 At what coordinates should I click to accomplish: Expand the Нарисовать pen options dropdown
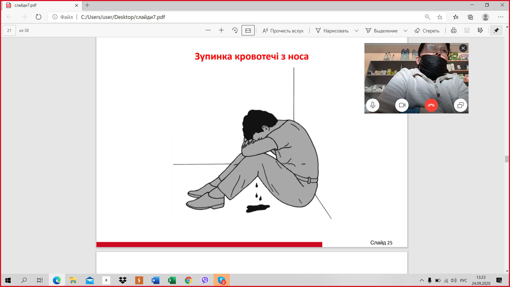pyautogui.click(x=356, y=31)
